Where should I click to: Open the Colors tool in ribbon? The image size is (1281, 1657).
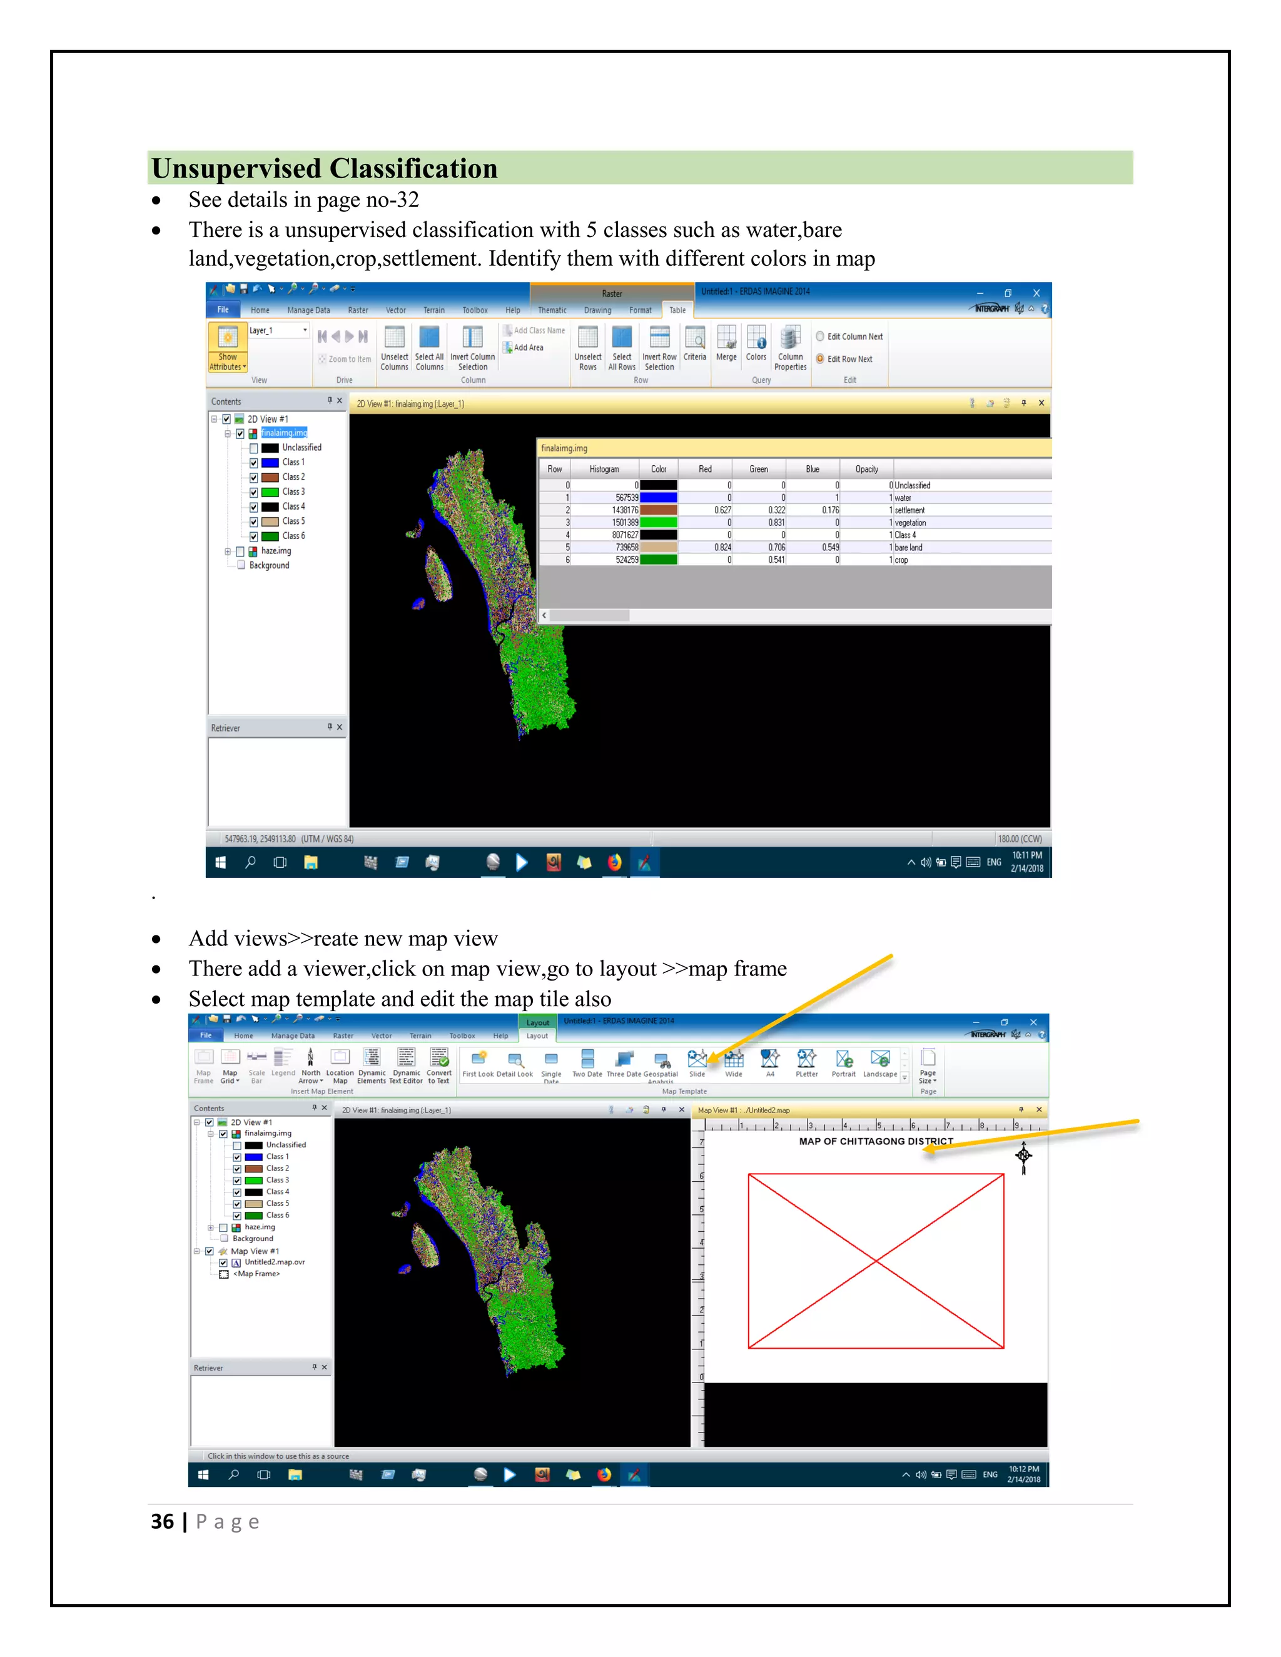coord(756,338)
